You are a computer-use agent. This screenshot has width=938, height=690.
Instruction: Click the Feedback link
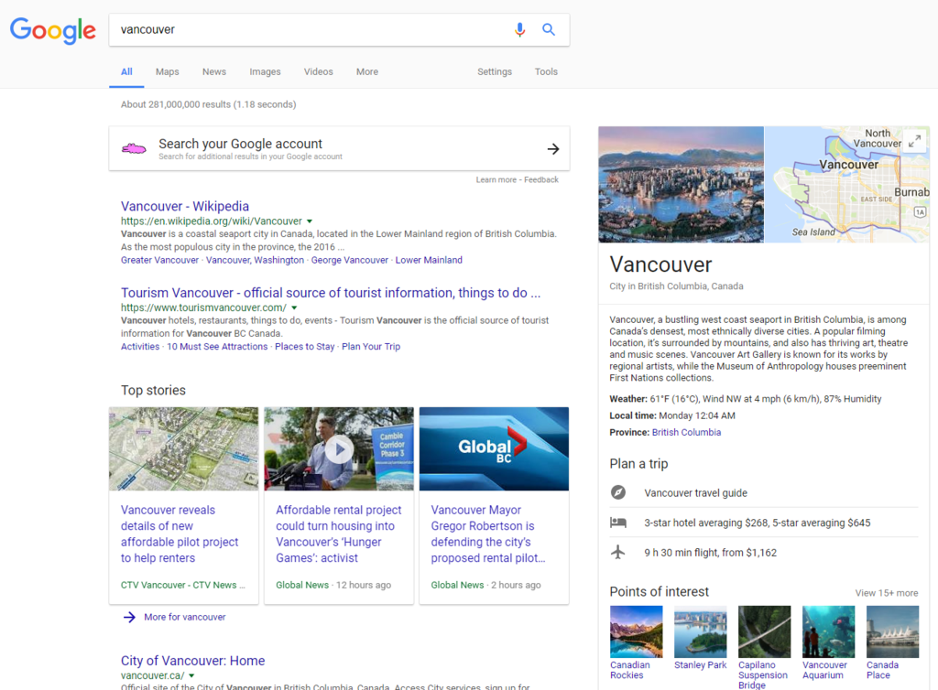541,179
